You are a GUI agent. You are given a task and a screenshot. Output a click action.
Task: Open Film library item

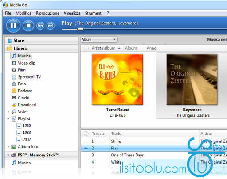coord(19,70)
